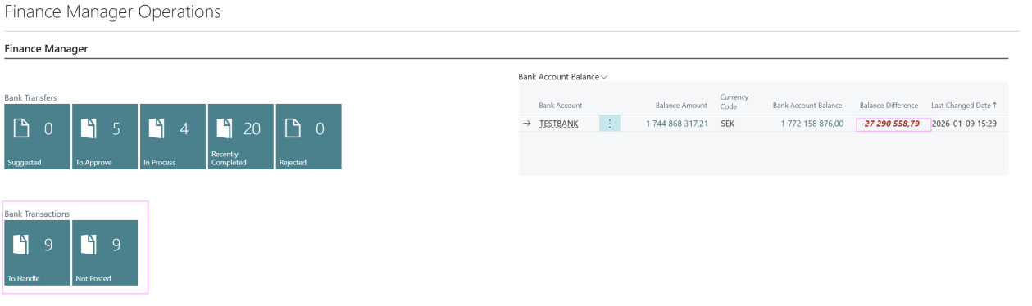Screen dimensions: 1032x306
Task: Open the To Approve tile showing 5
Action: coord(105,137)
